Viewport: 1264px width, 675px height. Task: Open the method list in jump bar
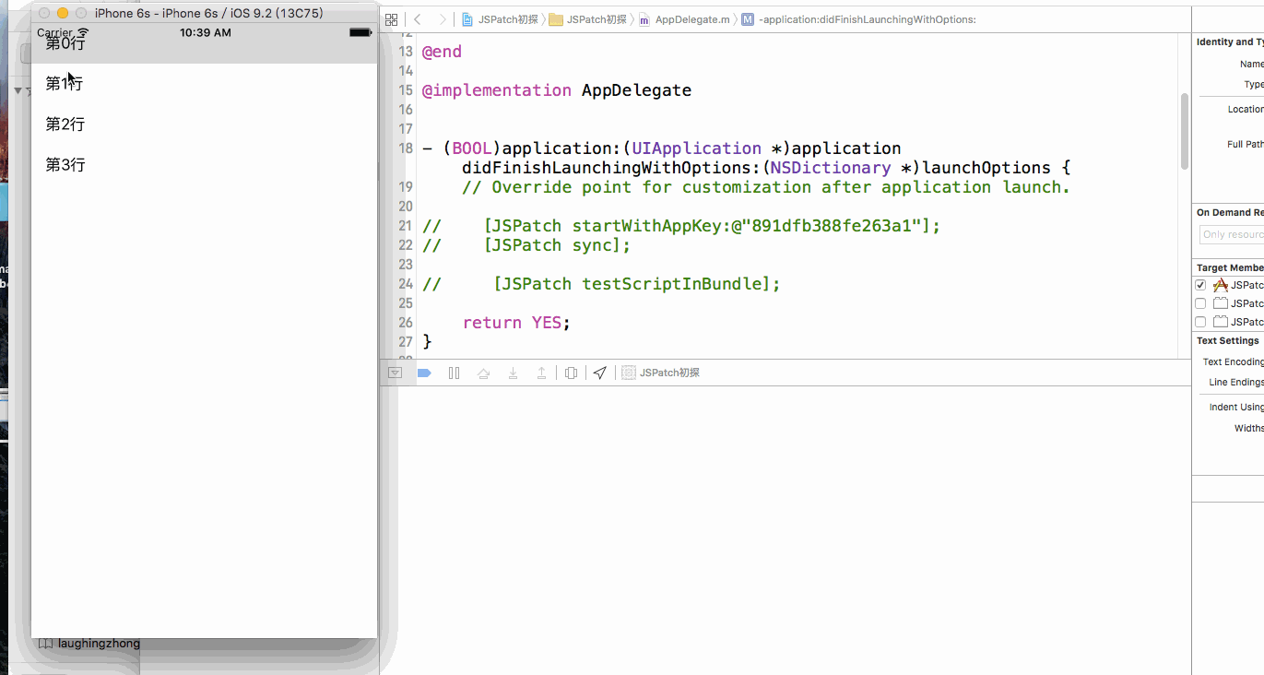click(858, 19)
